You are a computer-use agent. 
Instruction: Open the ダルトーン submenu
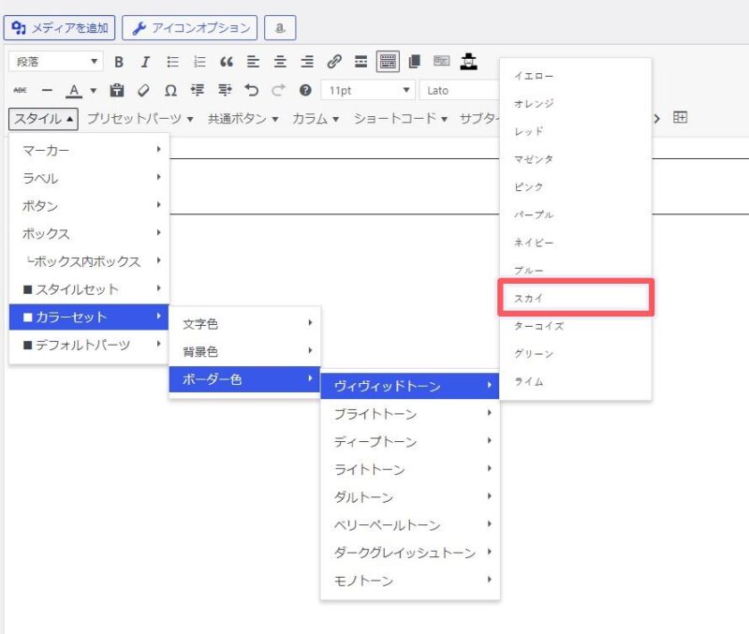click(x=410, y=497)
